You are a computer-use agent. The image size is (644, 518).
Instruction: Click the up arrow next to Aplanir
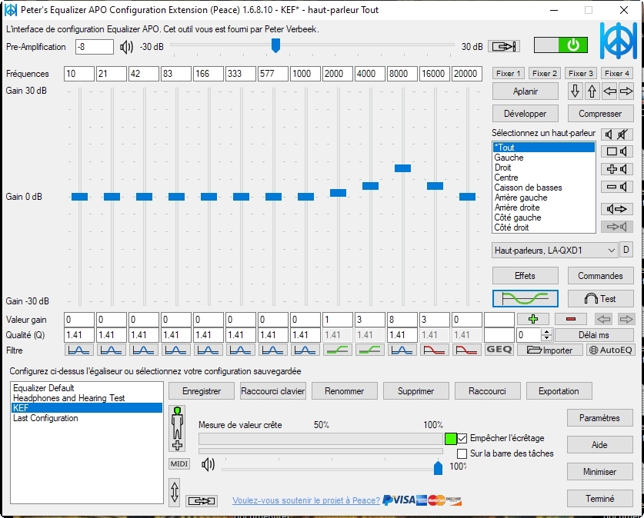click(x=592, y=91)
